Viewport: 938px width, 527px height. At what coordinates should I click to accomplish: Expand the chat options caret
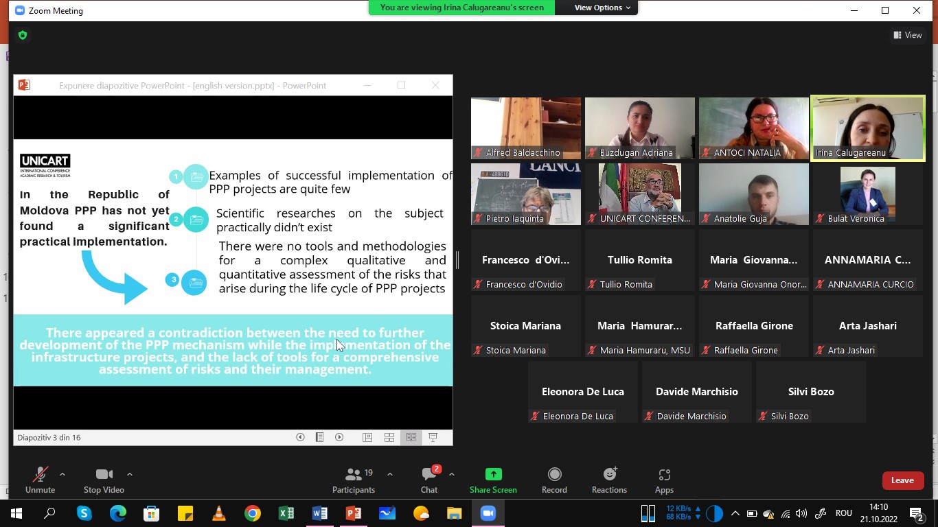click(x=452, y=474)
